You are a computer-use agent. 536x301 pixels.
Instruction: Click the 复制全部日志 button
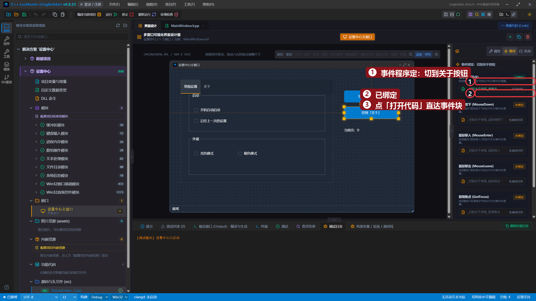tap(517, 226)
